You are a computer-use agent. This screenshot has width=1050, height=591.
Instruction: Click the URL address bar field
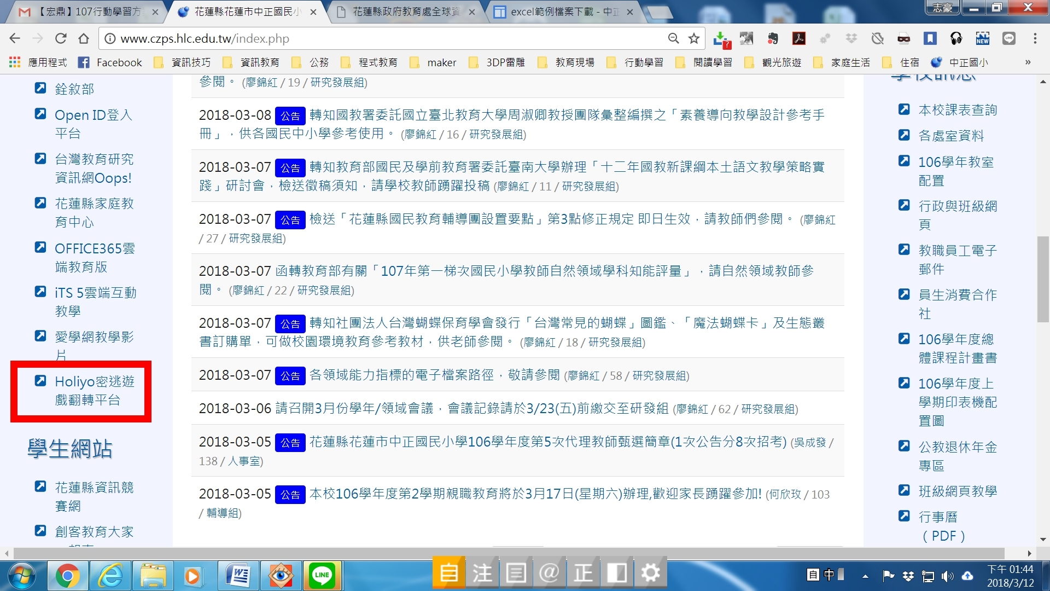click(x=383, y=38)
